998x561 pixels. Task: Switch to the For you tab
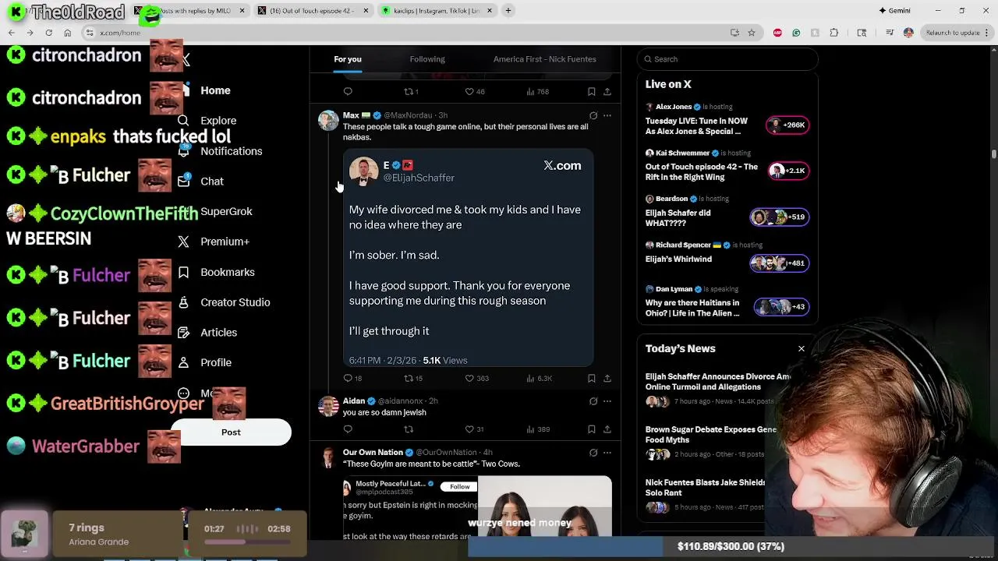pyautogui.click(x=348, y=59)
